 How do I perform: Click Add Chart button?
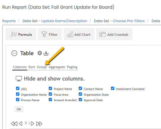coord(79,34)
